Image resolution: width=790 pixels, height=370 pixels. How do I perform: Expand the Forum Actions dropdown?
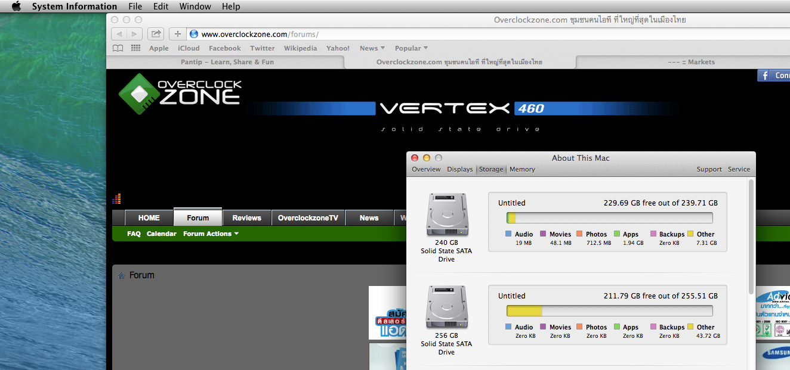[x=211, y=234]
